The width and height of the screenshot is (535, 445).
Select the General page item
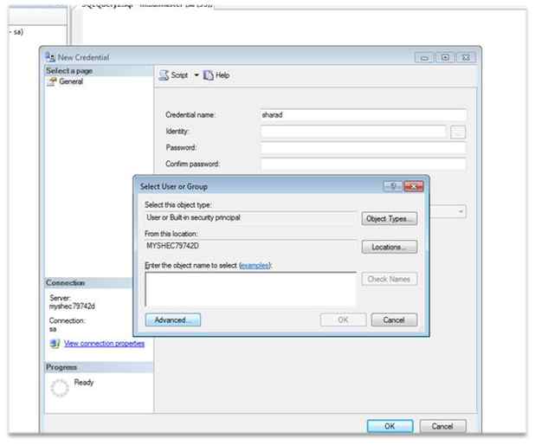point(70,81)
